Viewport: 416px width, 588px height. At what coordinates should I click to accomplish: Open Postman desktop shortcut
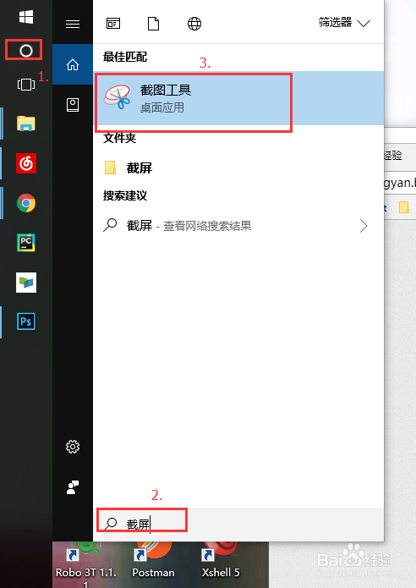coord(153,560)
